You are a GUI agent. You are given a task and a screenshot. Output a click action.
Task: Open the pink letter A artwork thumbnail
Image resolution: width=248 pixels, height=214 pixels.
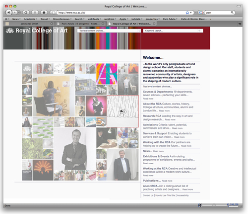(107, 74)
